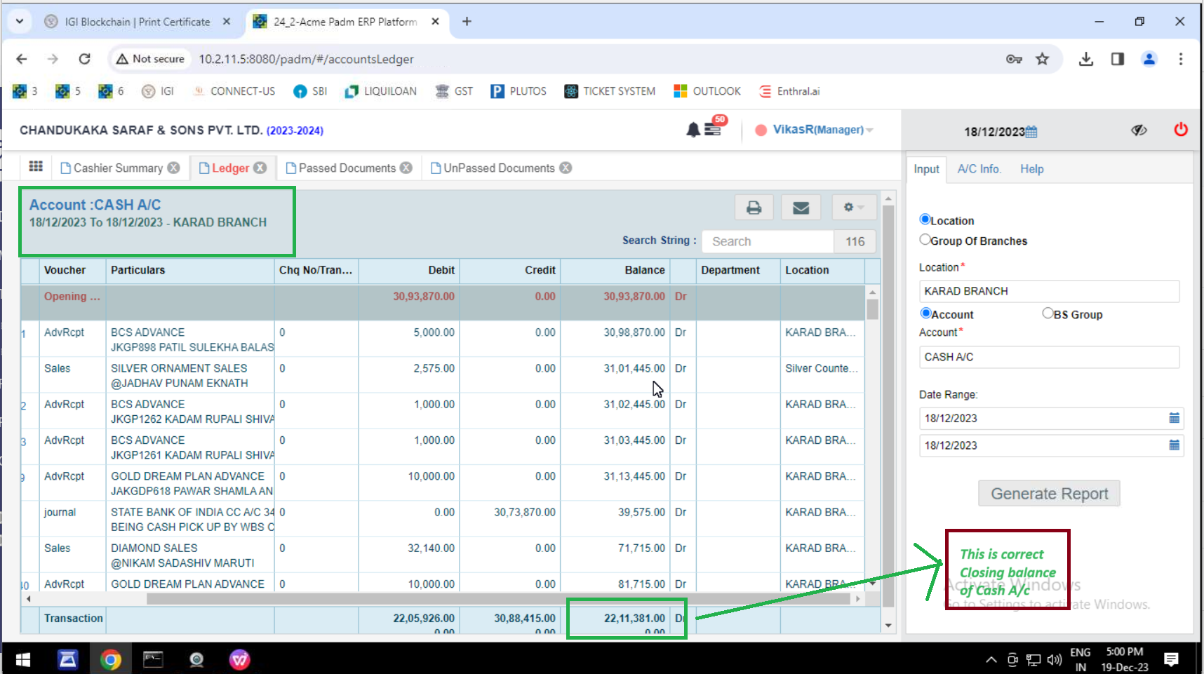
Task: Open the saved password key icon
Action: (x=1013, y=59)
